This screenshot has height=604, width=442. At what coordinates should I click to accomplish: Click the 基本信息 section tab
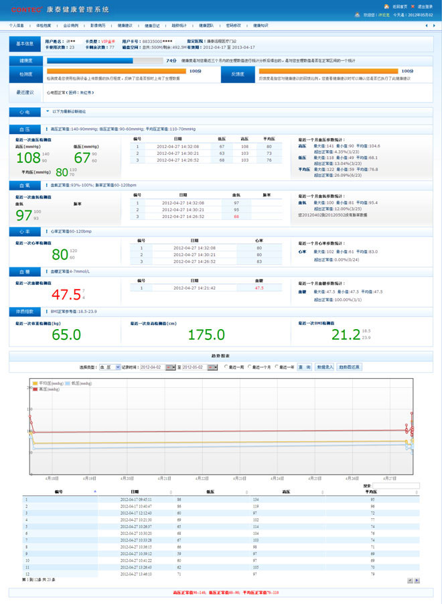[25, 44]
